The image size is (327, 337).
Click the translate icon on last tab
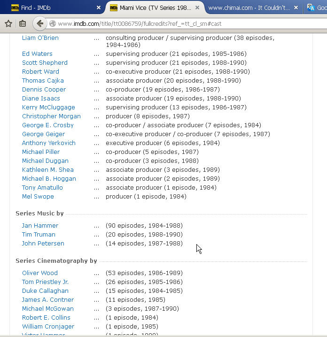[311, 8]
